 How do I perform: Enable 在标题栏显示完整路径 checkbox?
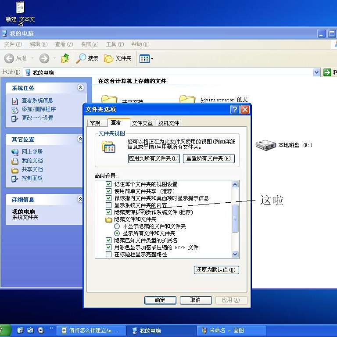(108, 255)
